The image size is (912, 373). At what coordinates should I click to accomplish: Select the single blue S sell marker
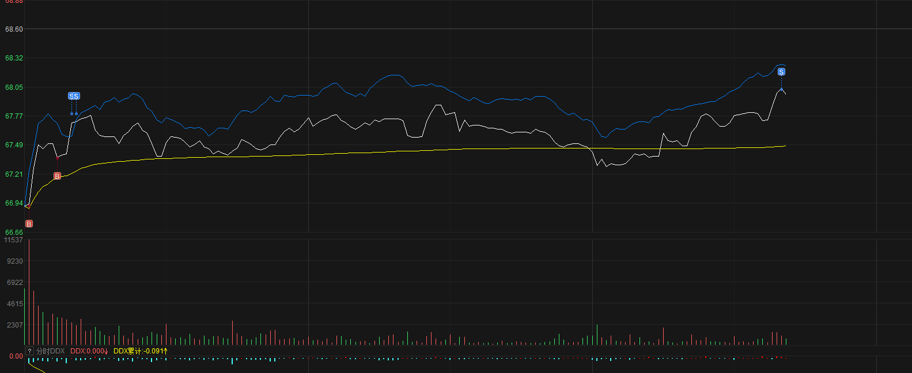tap(781, 72)
